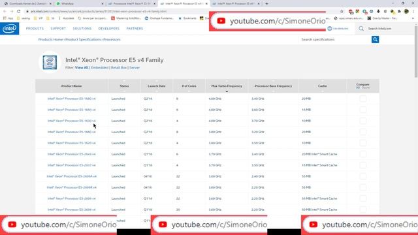
Task: Open the new tab plus button
Action: click(266, 4)
